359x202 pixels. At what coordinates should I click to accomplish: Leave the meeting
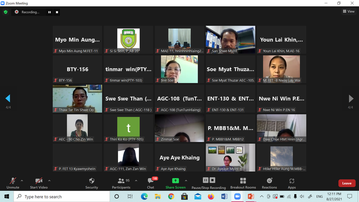(x=346, y=183)
